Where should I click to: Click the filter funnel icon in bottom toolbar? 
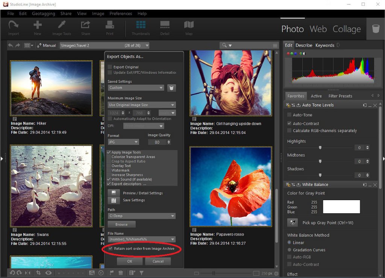pos(142,273)
